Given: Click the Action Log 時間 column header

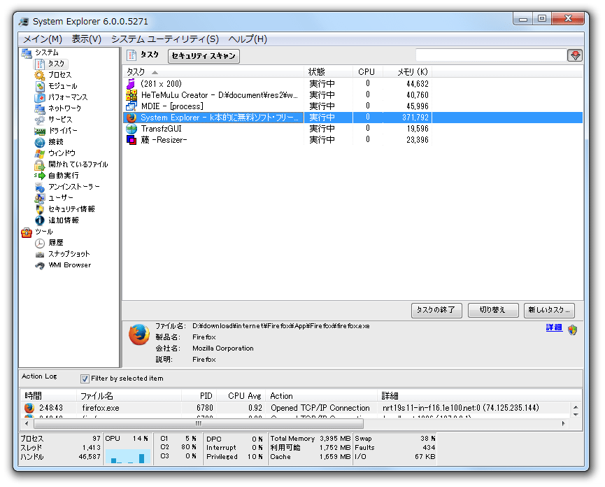Looking at the screenshot, I should pyautogui.click(x=49, y=396).
